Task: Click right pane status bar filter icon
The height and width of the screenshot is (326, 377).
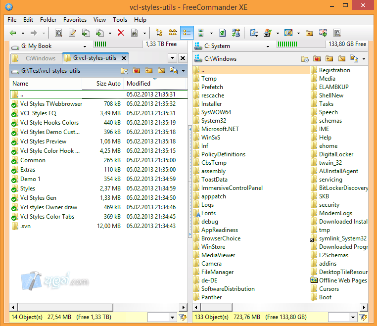Action: point(363,318)
